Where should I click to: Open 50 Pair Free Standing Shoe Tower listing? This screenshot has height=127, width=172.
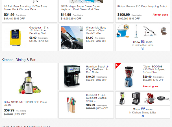click(25, 8)
